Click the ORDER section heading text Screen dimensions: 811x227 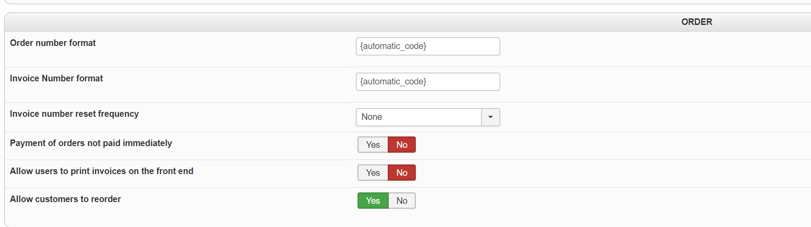(x=696, y=22)
